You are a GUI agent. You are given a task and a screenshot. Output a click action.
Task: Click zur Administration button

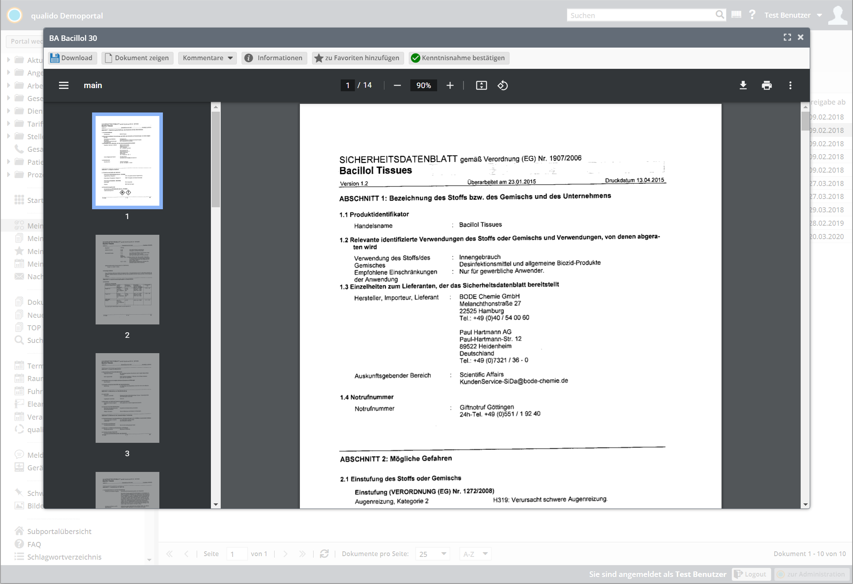pyautogui.click(x=812, y=574)
